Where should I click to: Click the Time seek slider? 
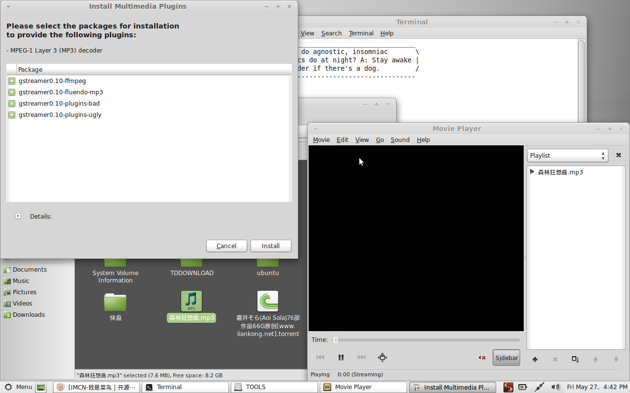point(426,339)
